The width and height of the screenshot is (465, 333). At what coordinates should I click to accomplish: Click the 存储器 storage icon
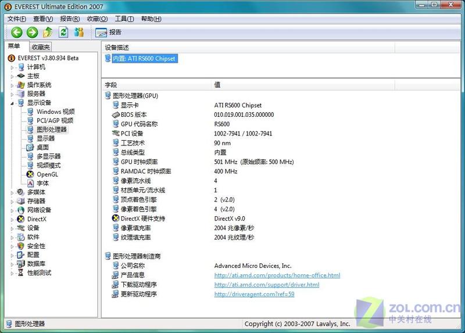pos(21,201)
